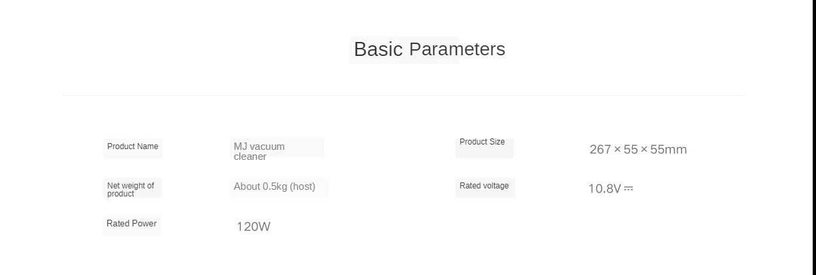Select the Product Size label
The width and height of the screenshot is (816, 275).
pyautogui.click(x=482, y=142)
